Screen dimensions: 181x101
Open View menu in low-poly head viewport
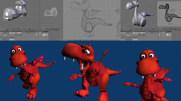tap(1, 29)
